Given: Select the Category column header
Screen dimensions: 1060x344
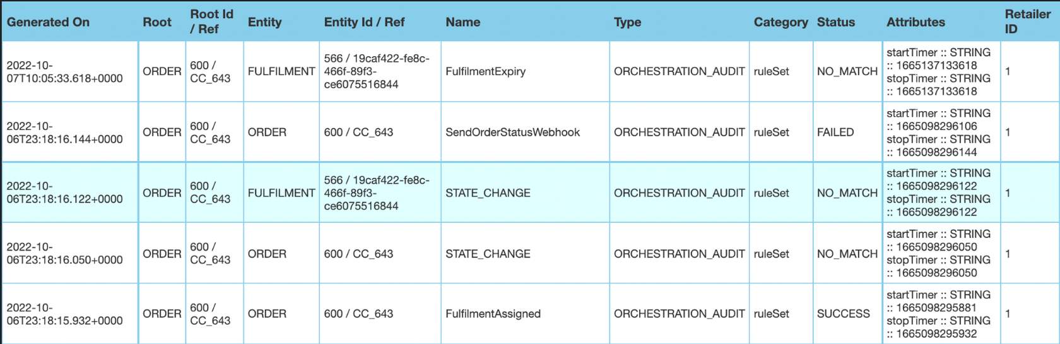Looking at the screenshot, I should (780, 22).
